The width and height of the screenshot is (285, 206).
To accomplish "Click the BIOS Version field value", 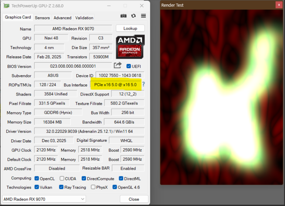I will tap(73, 66).
